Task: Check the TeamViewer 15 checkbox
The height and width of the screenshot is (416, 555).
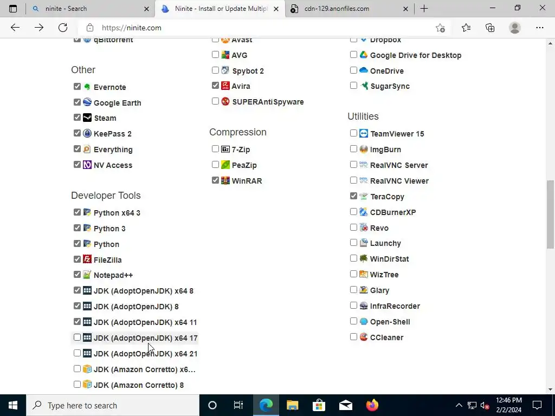Action: [x=353, y=133]
